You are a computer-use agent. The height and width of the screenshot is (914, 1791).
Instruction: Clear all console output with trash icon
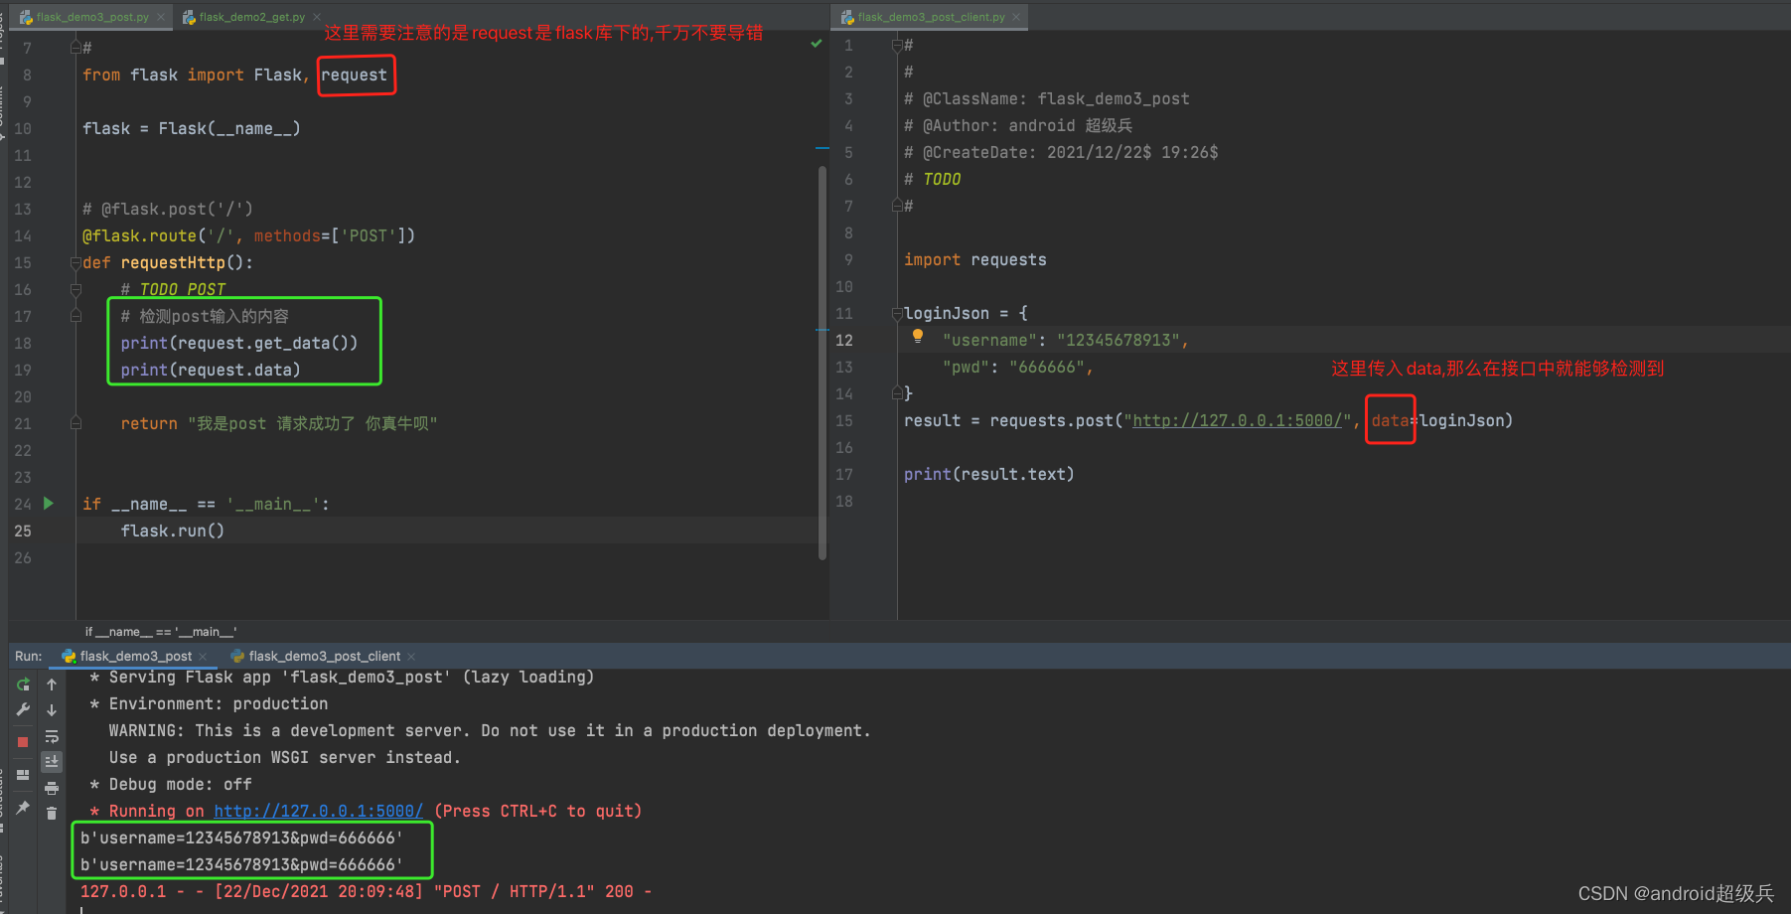pos(52,813)
